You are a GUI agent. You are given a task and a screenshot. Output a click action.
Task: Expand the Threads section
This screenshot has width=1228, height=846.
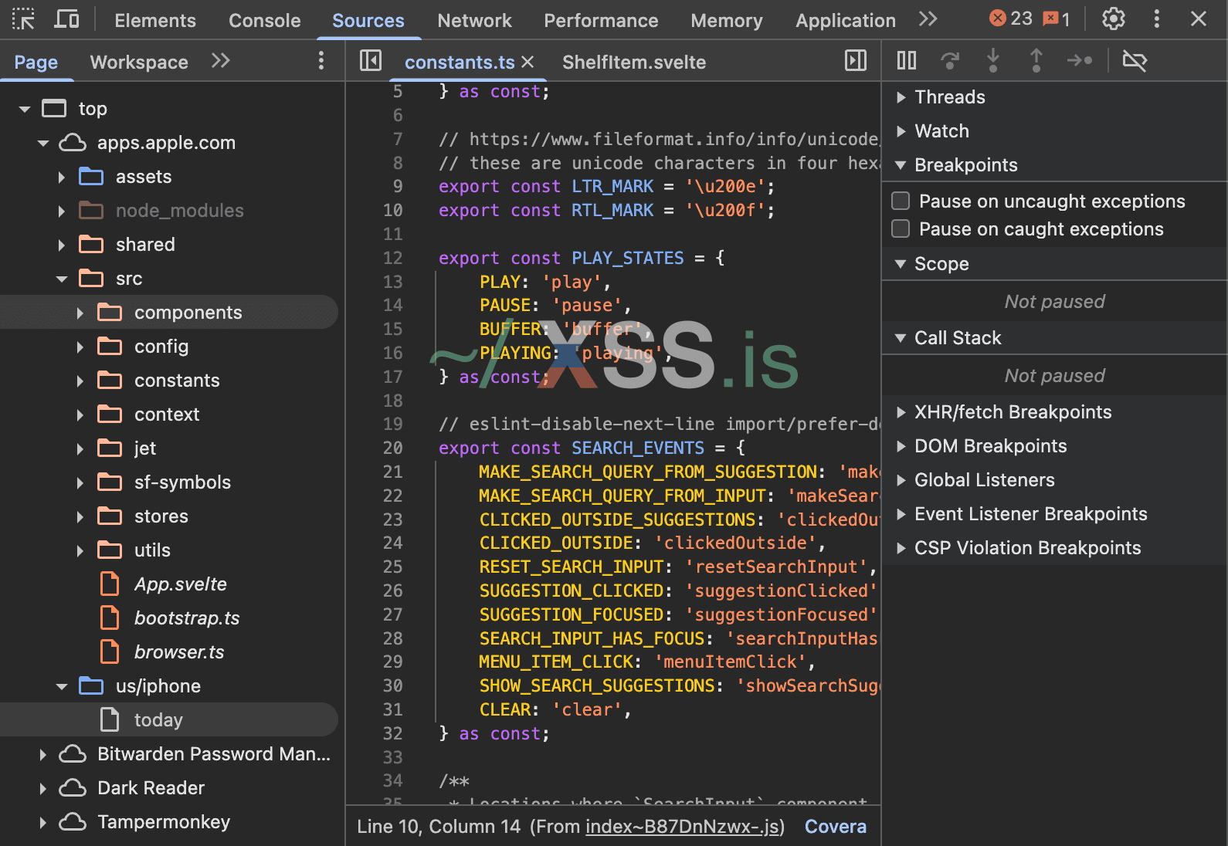(x=901, y=97)
